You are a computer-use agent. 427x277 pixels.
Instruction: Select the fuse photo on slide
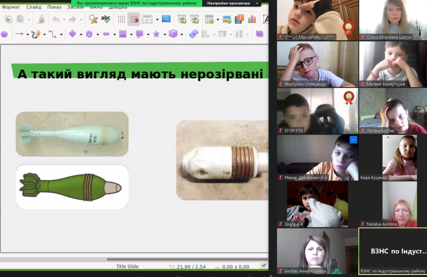(x=222, y=160)
